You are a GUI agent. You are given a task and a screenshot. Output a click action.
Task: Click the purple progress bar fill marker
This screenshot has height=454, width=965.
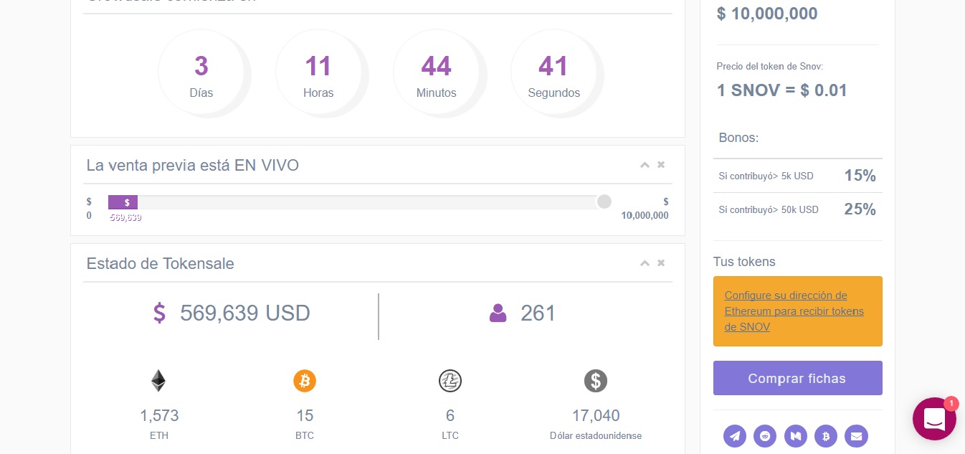coord(123,202)
